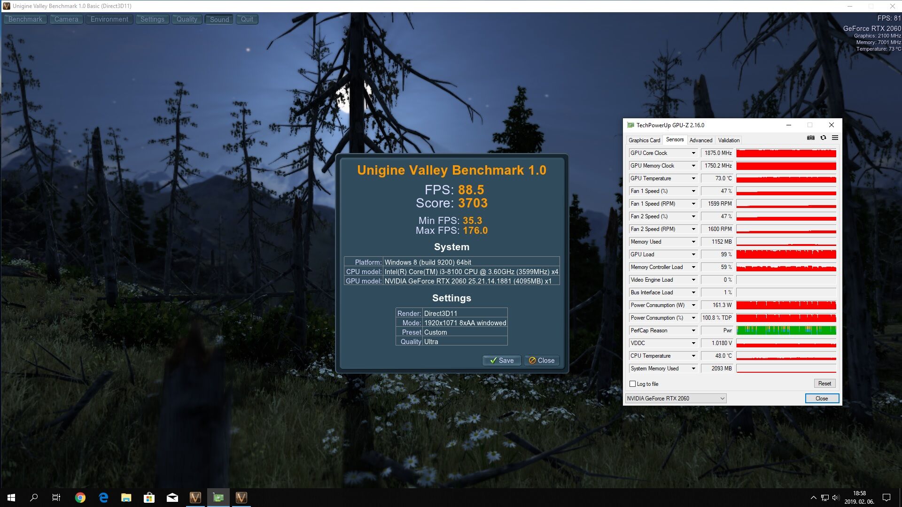Open the Advanced tab
Viewport: 902px width, 507px height.
pos(701,140)
